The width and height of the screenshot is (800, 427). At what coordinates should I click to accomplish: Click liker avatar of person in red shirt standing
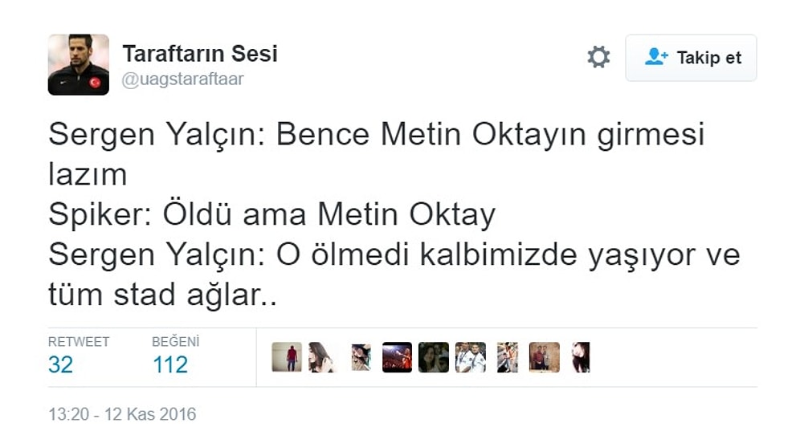pos(287,357)
